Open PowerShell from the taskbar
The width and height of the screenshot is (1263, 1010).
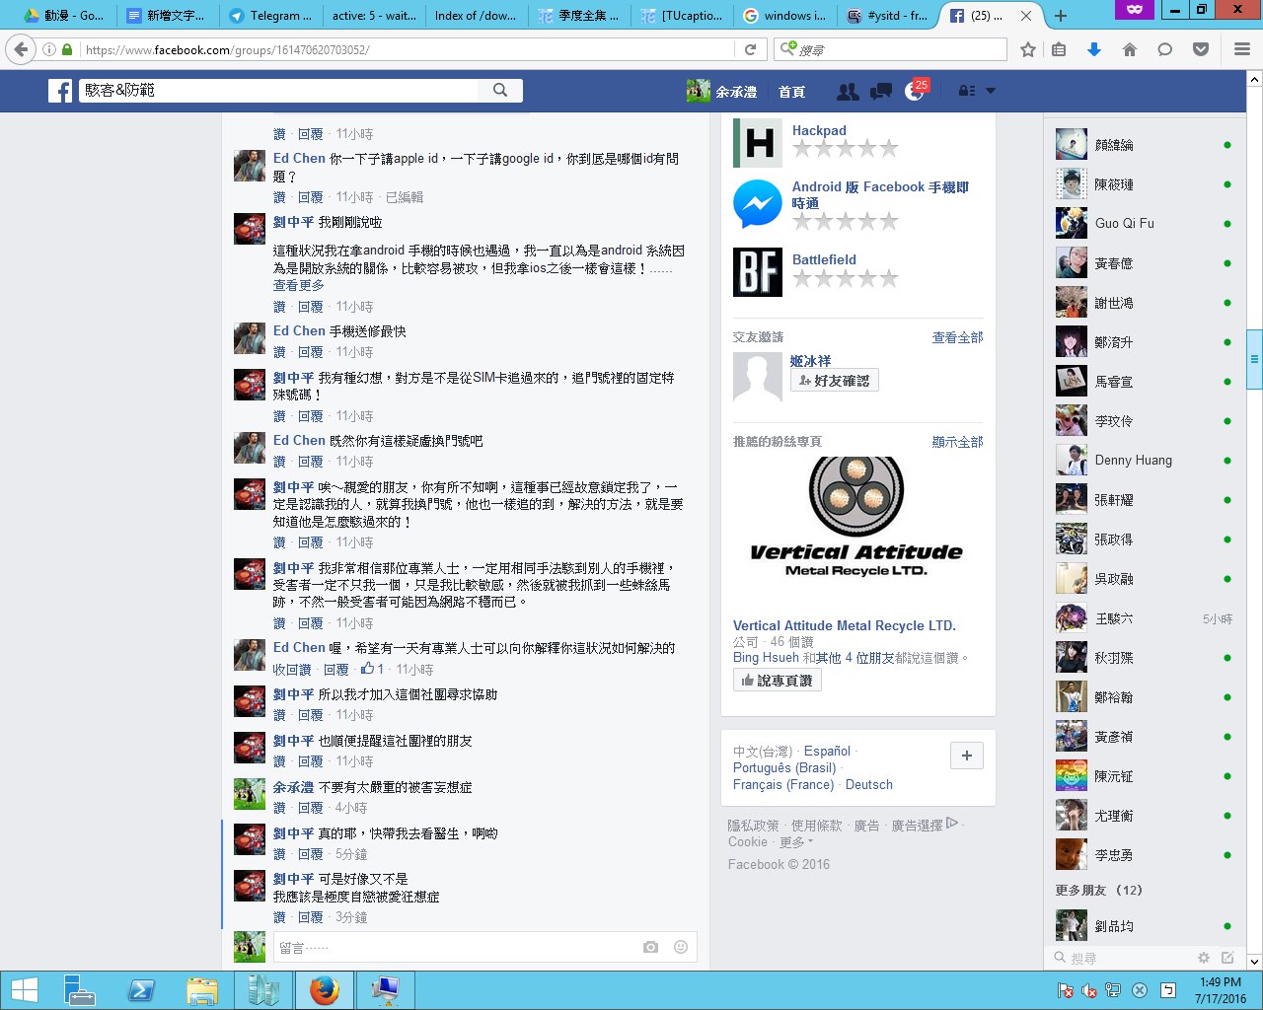(x=140, y=990)
